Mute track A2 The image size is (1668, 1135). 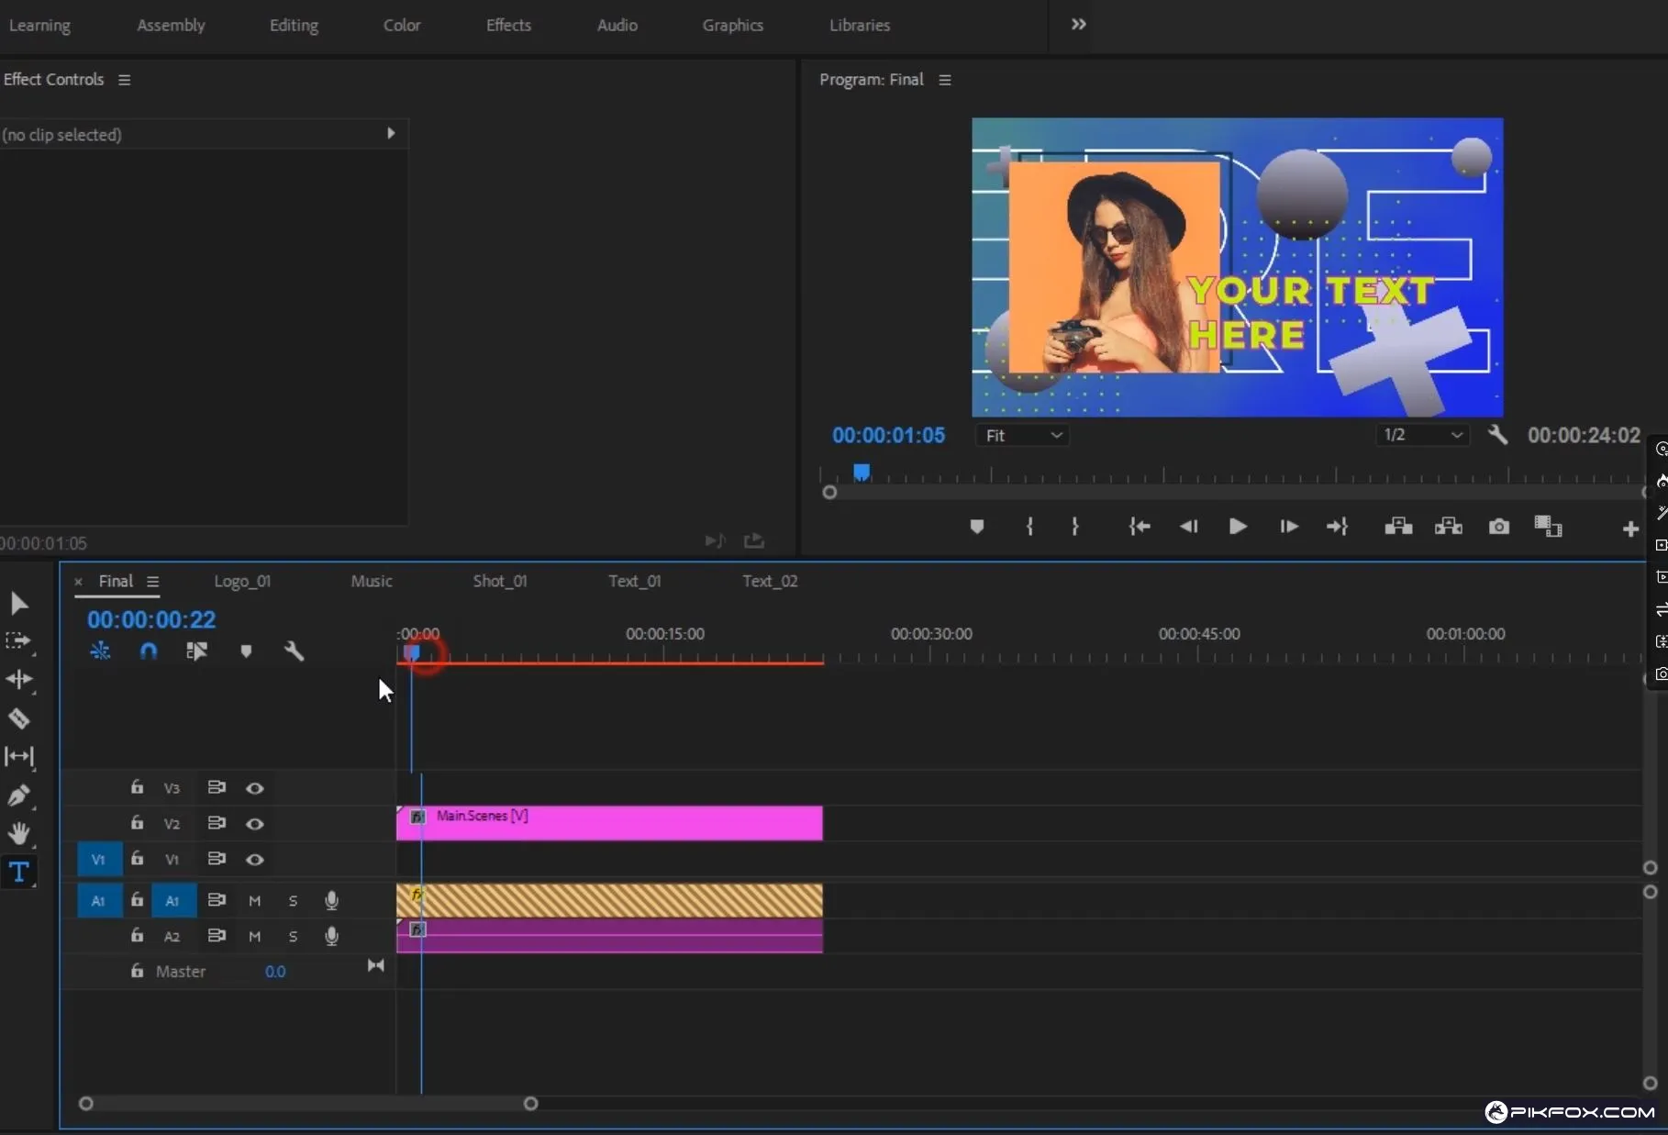[x=255, y=937]
